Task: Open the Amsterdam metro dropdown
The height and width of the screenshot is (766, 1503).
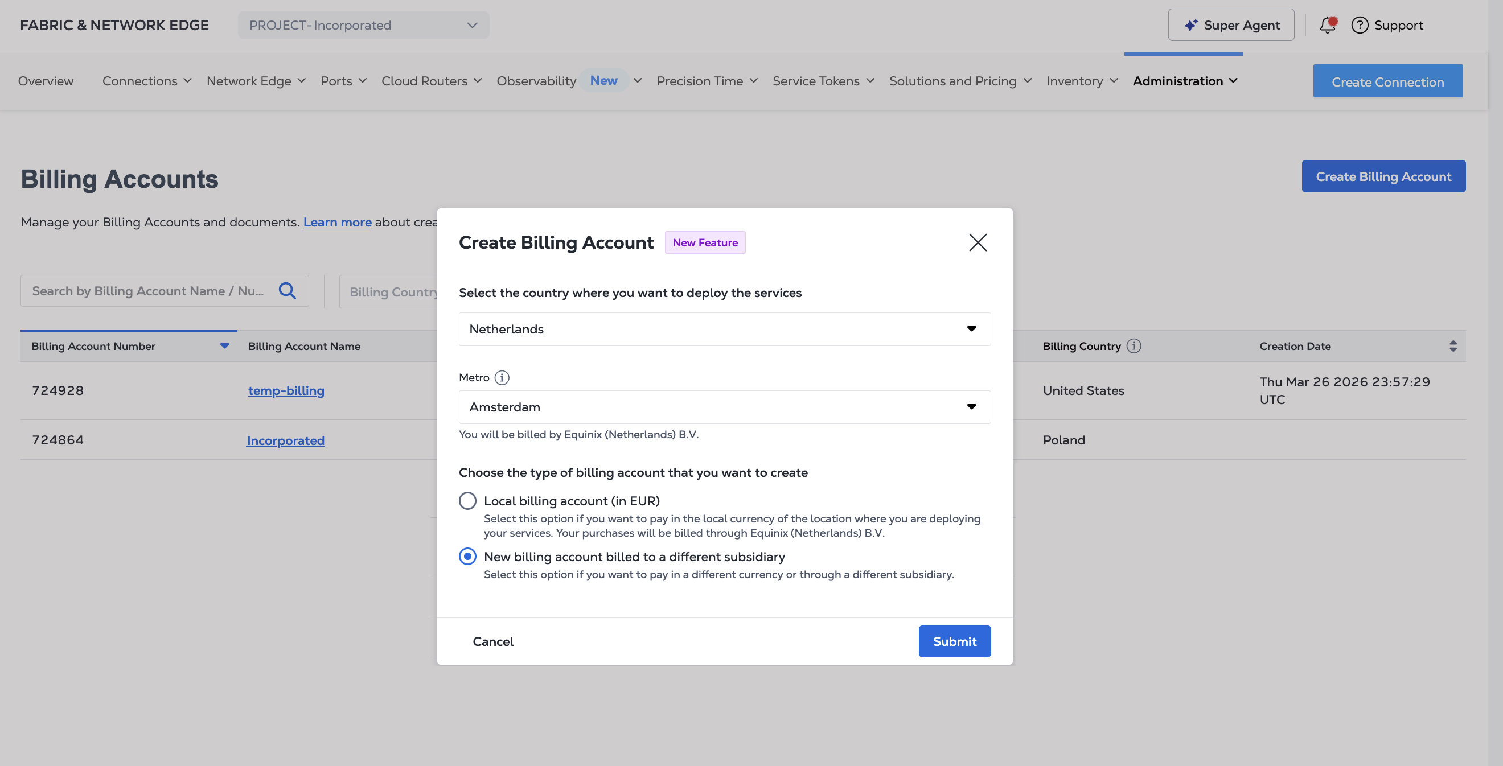Action: click(724, 407)
